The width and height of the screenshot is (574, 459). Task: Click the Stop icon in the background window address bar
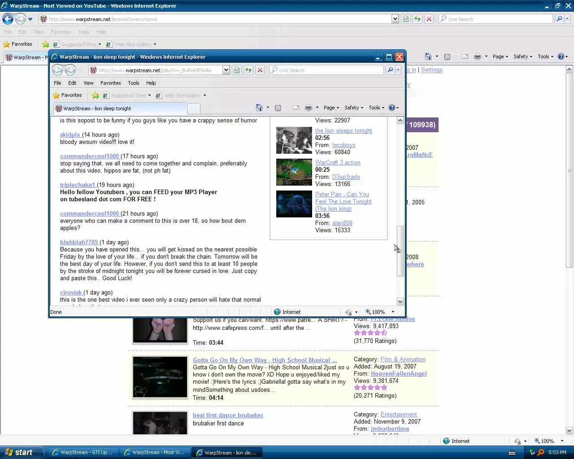429,19
